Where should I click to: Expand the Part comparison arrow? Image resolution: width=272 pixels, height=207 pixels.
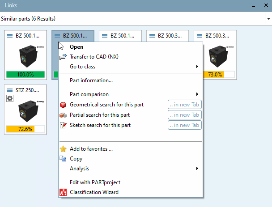197,94
